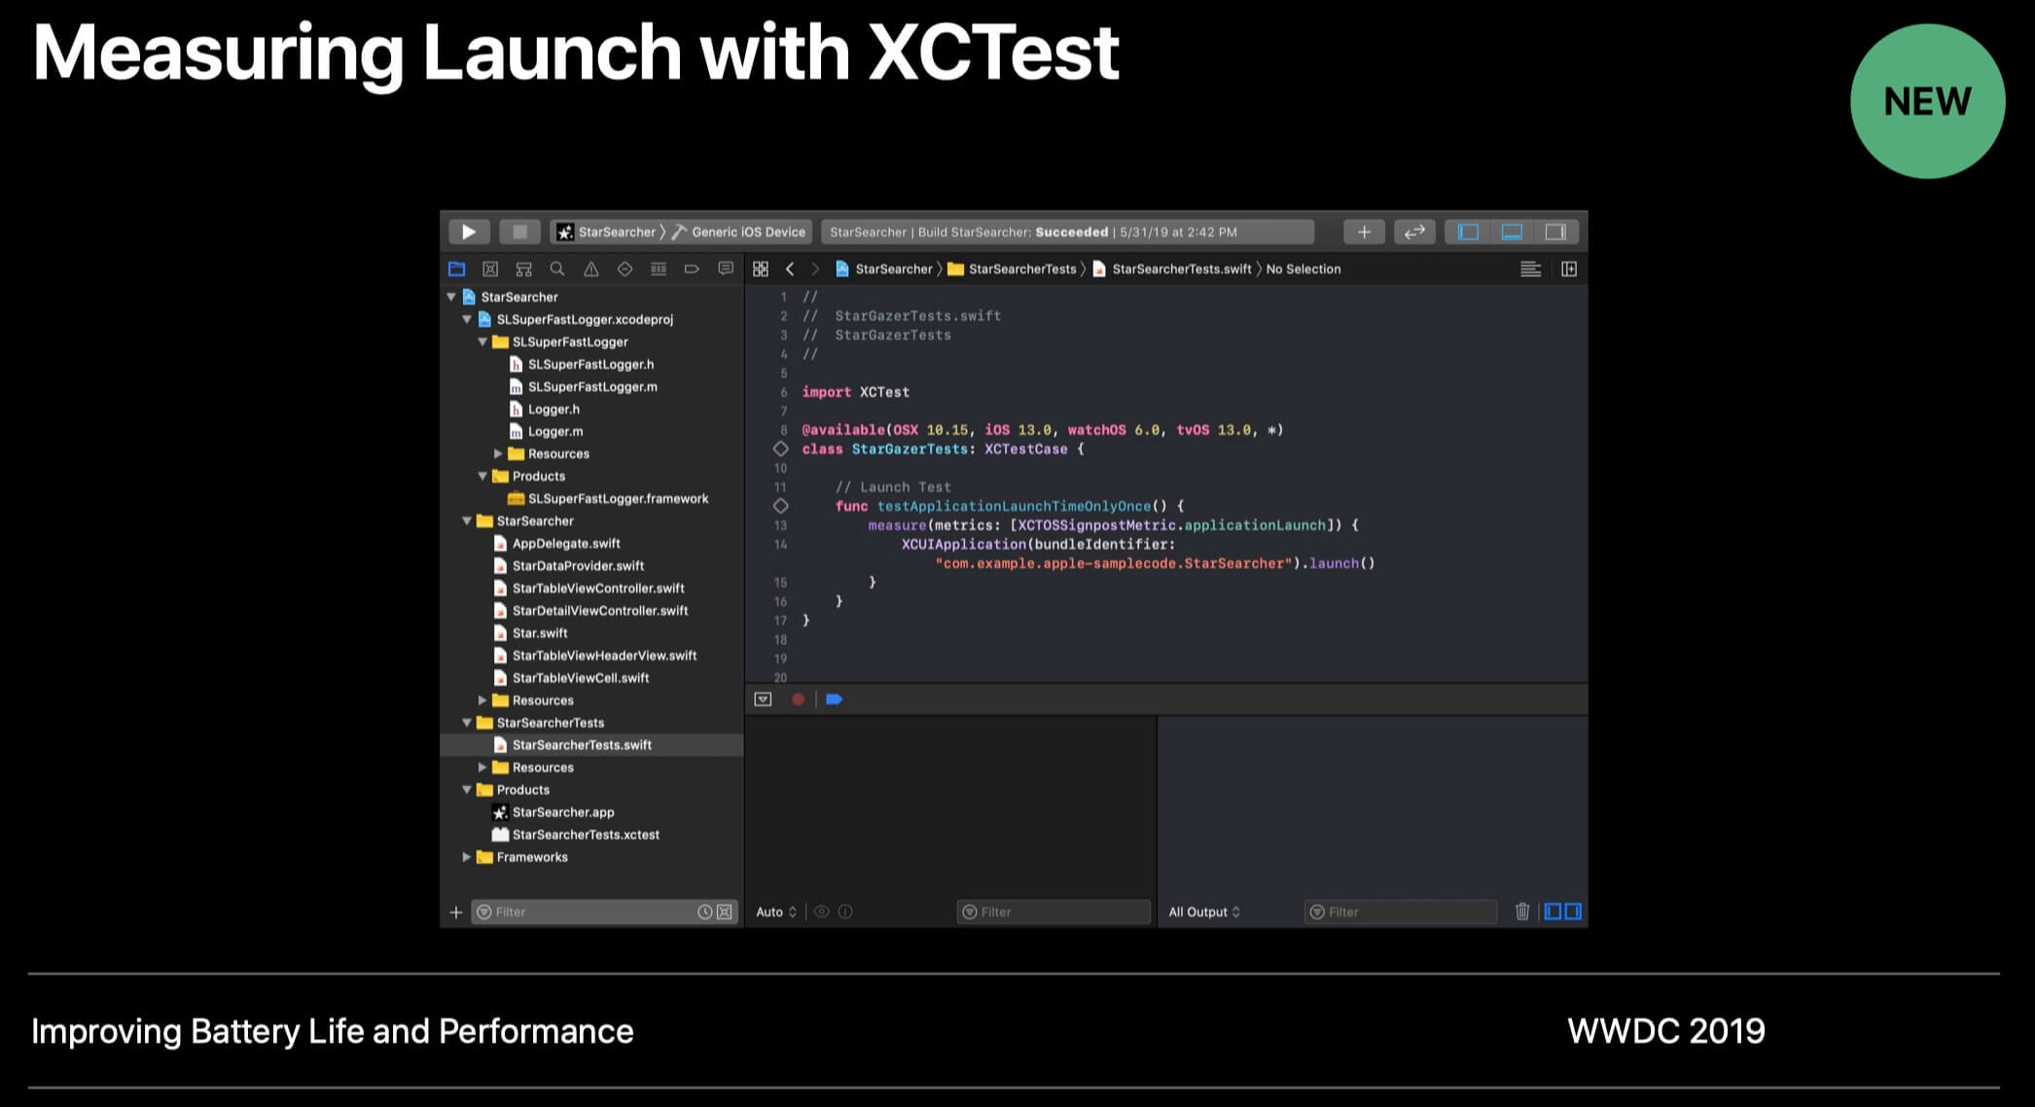
Task: Clear the console with the trash icon
Action: [x=1522, y=911]
